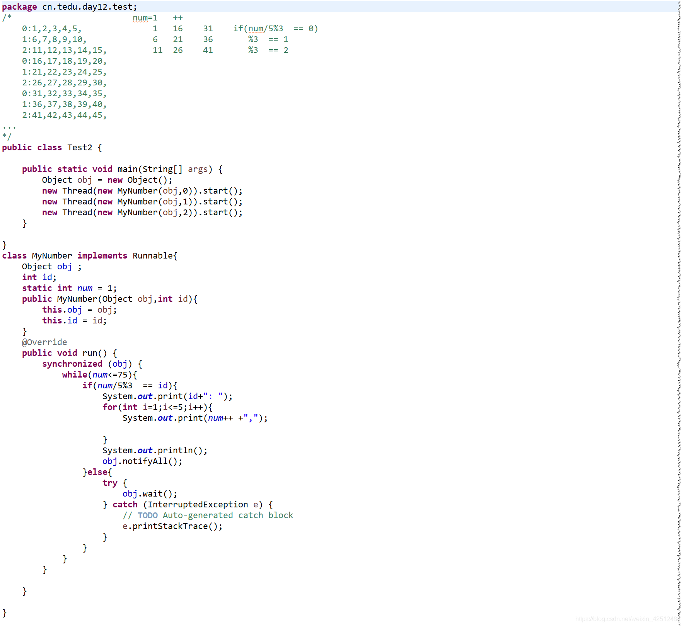Click comment line '2:41,42,43,44,45,'
Screen dimensions: 684x626
[64, 115]
